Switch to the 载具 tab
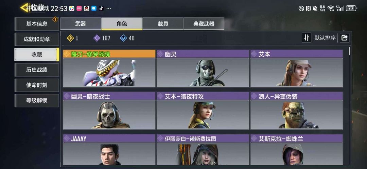Screen dimensions: 367x169 pos(163,24)
